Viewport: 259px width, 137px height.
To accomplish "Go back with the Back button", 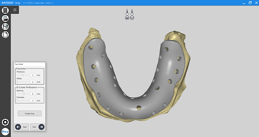I will tap(21, 126).
